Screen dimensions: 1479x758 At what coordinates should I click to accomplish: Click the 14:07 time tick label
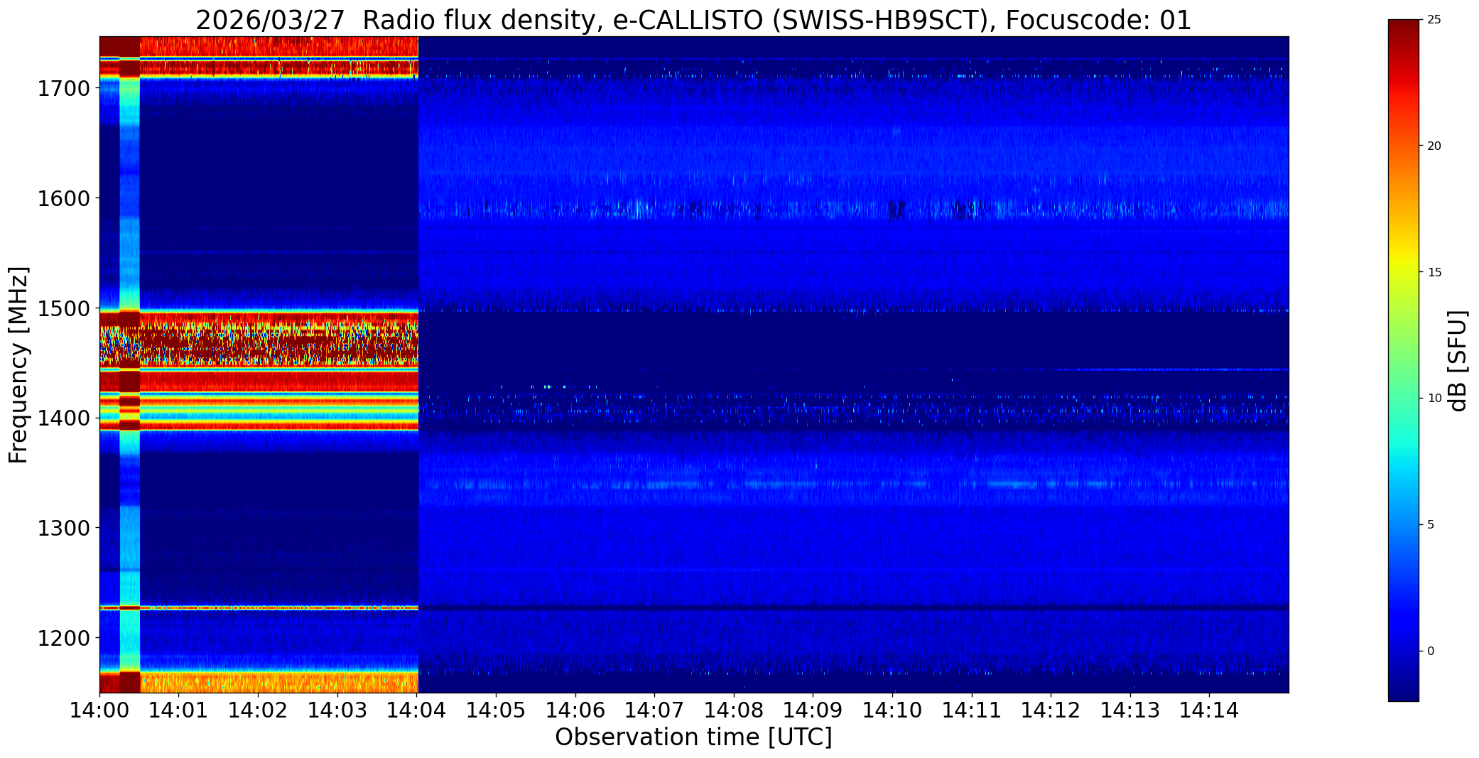click(654, 710)
